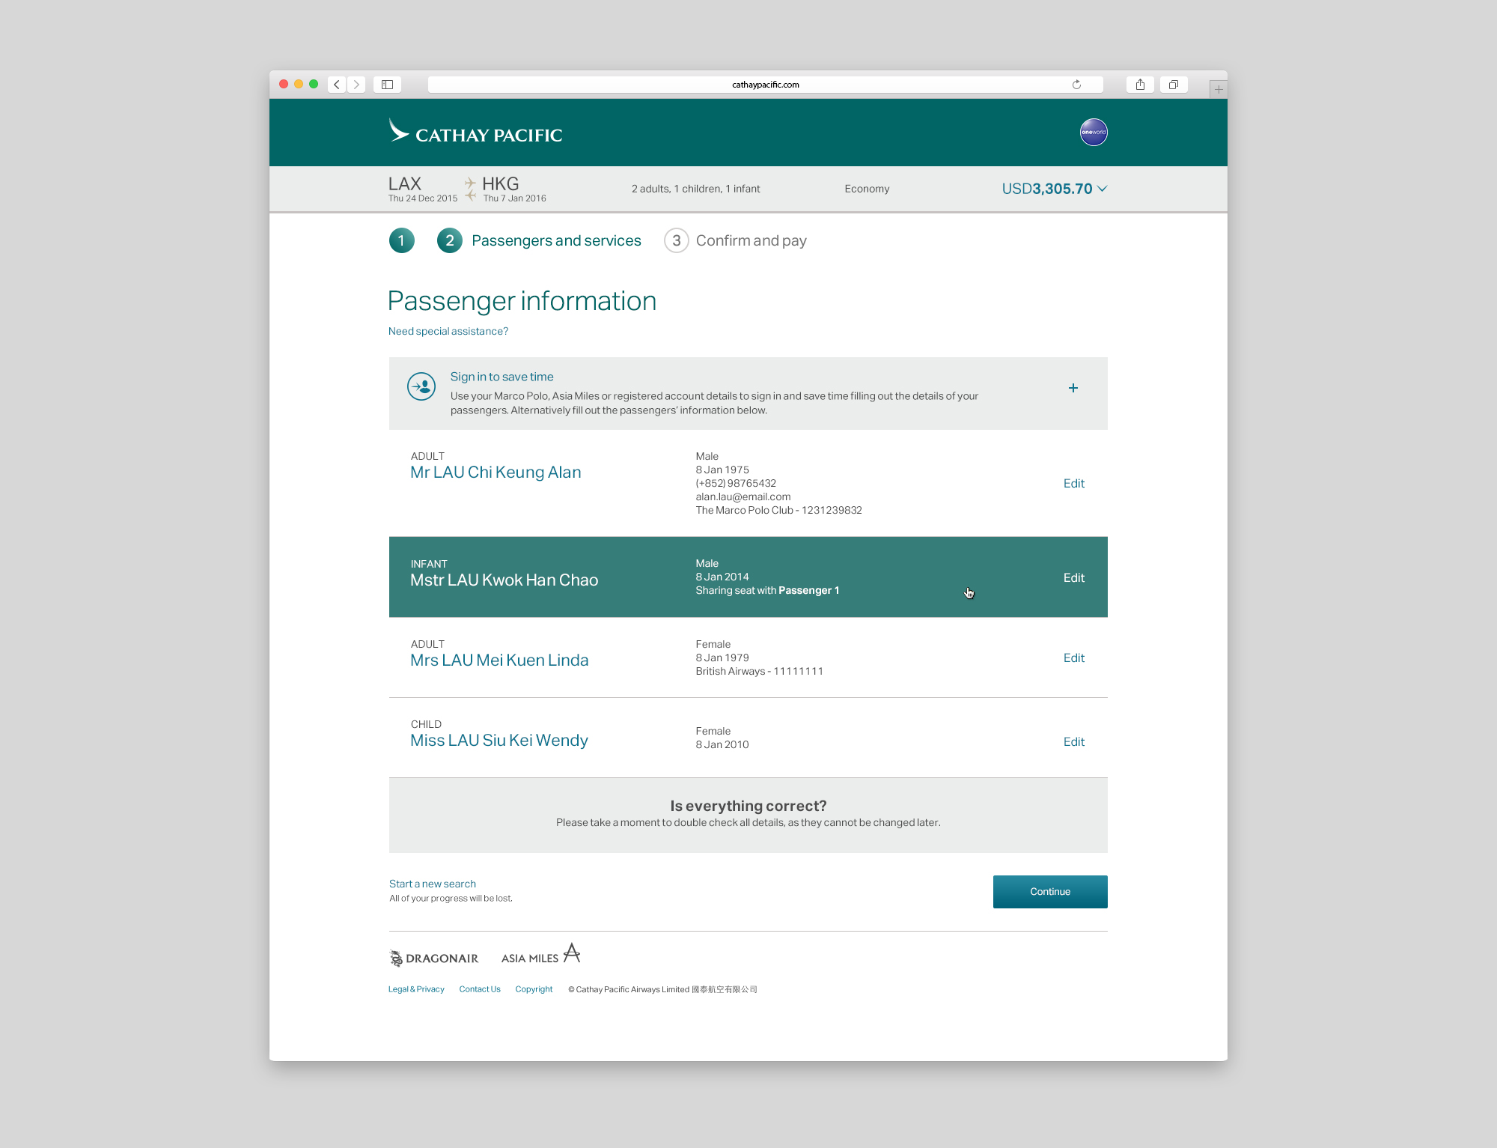Click the Sign in to save time link
This screenshot has width=1497, height=1148.
pos(501,377)
